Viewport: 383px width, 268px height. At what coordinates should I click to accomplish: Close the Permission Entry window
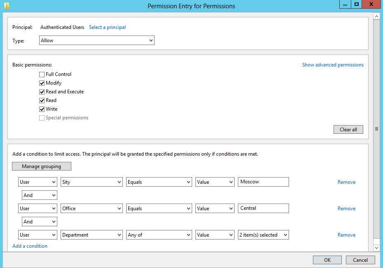click(x=371, y=5)
